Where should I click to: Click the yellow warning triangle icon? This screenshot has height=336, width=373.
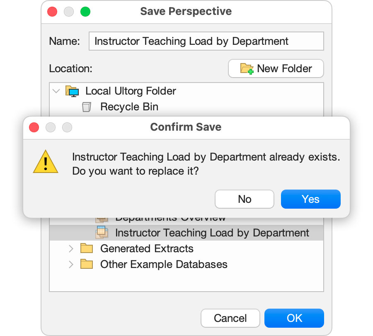(46, 162)
